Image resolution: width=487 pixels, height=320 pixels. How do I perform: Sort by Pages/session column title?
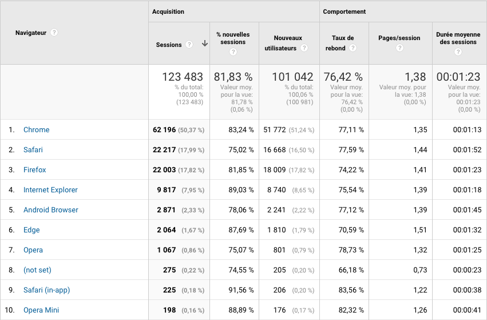[399, 38]
